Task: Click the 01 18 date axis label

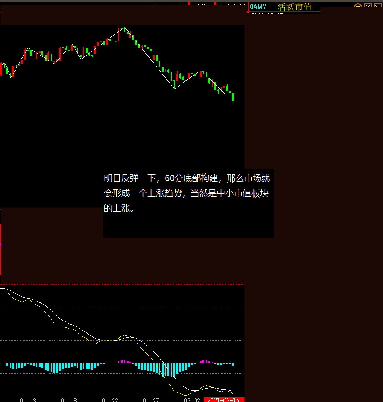Action: (x=69, y=400)
